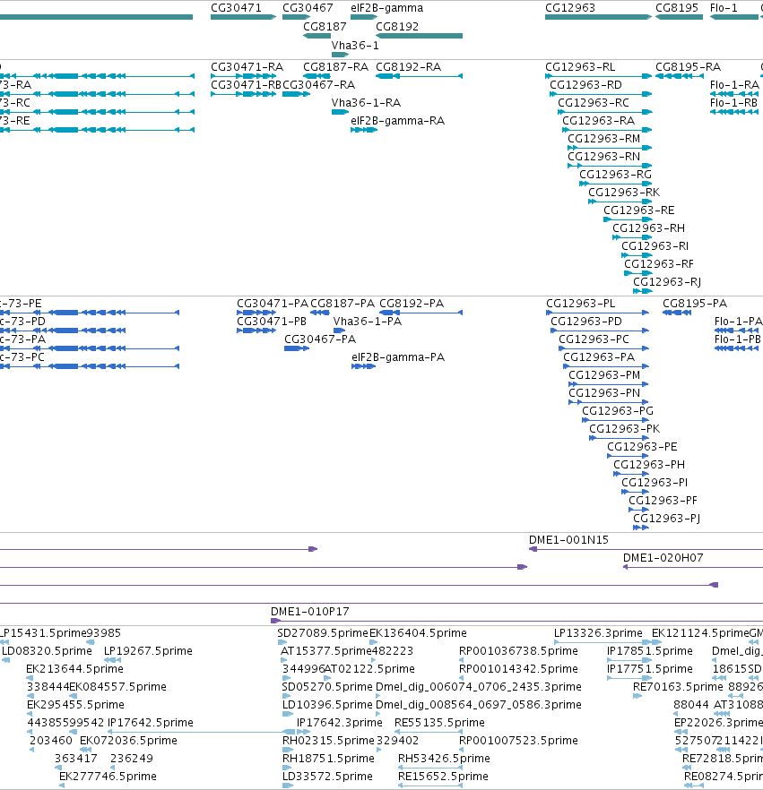Viewport: 763px width, 790px height.
Task: Open EST EK136404.5prime
Action: click(418, 633)
